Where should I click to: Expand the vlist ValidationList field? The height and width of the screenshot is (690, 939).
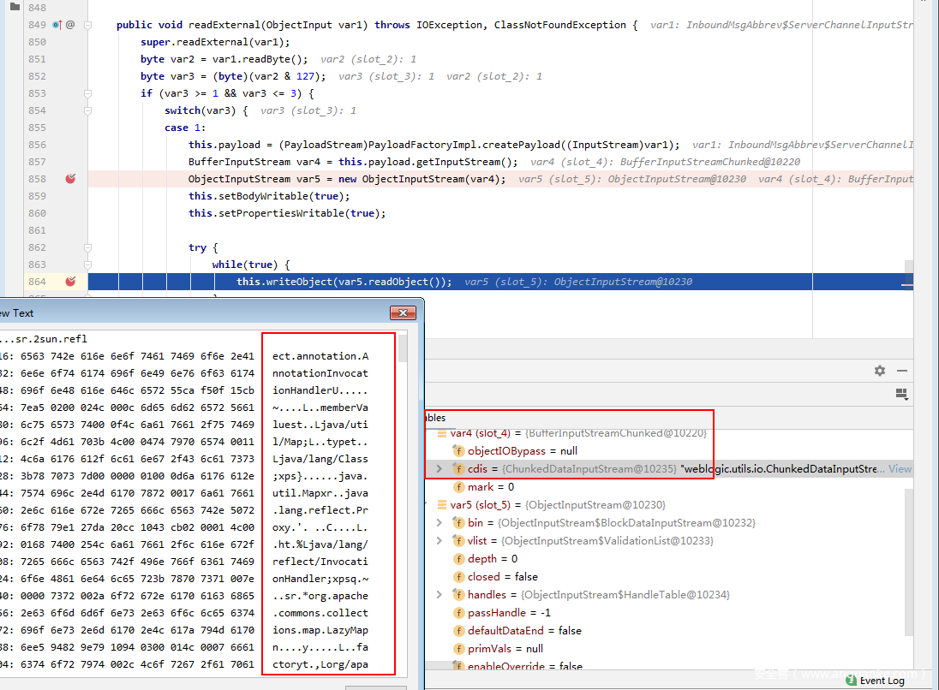pyautogui.click(x=440, y=541)
